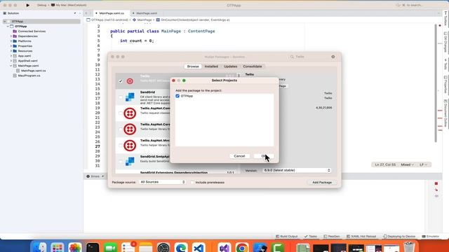
Task: Click Cancel in the Select Projects dialog
Action: (x=239, y=156)
